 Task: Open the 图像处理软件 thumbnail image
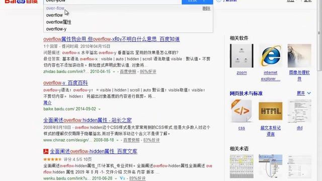299,56
